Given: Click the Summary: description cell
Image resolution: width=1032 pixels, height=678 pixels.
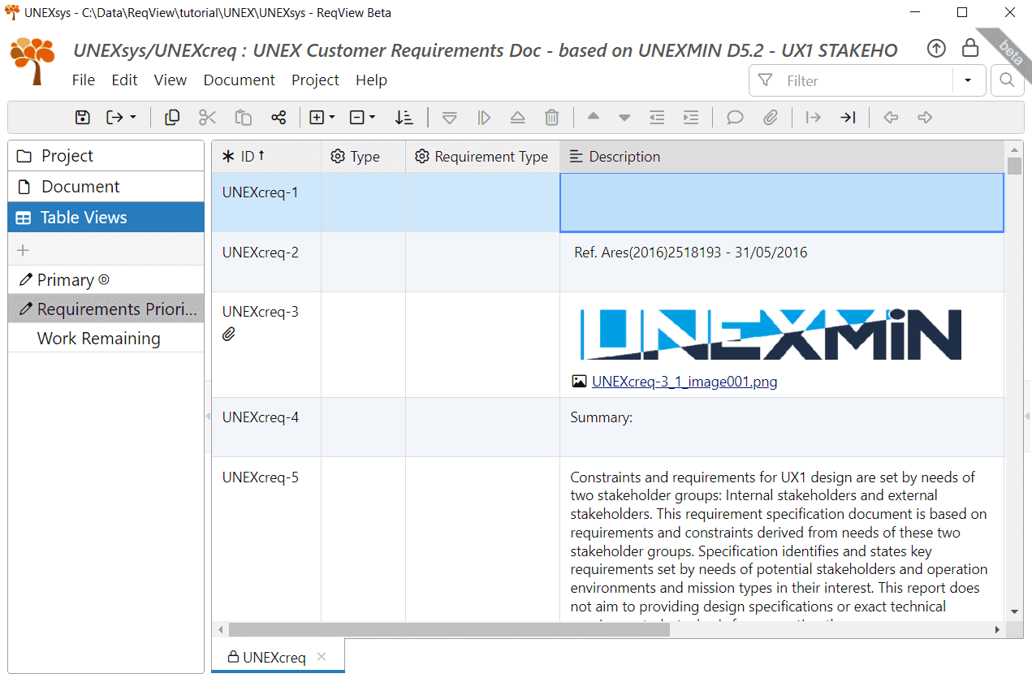Looking at the screenshot, I should (782, 427).
